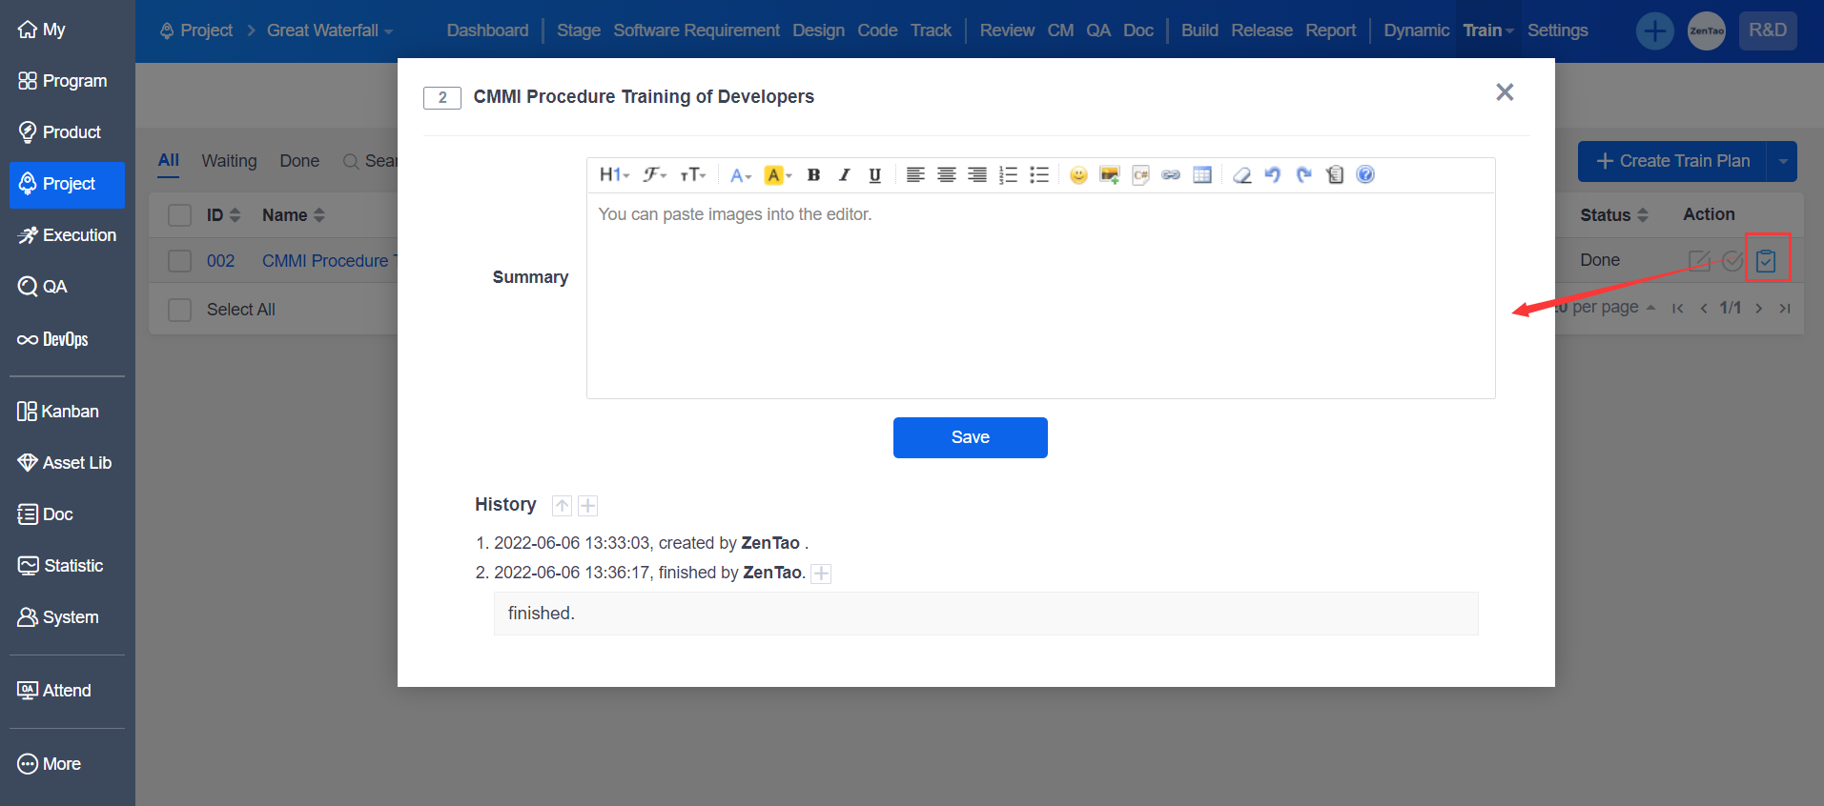Click the insert image icon

(x=1109, y=174)
